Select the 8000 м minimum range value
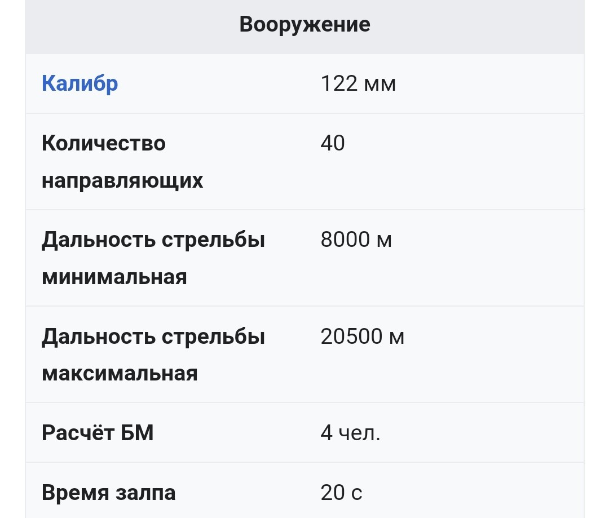 tap(356, 239)
